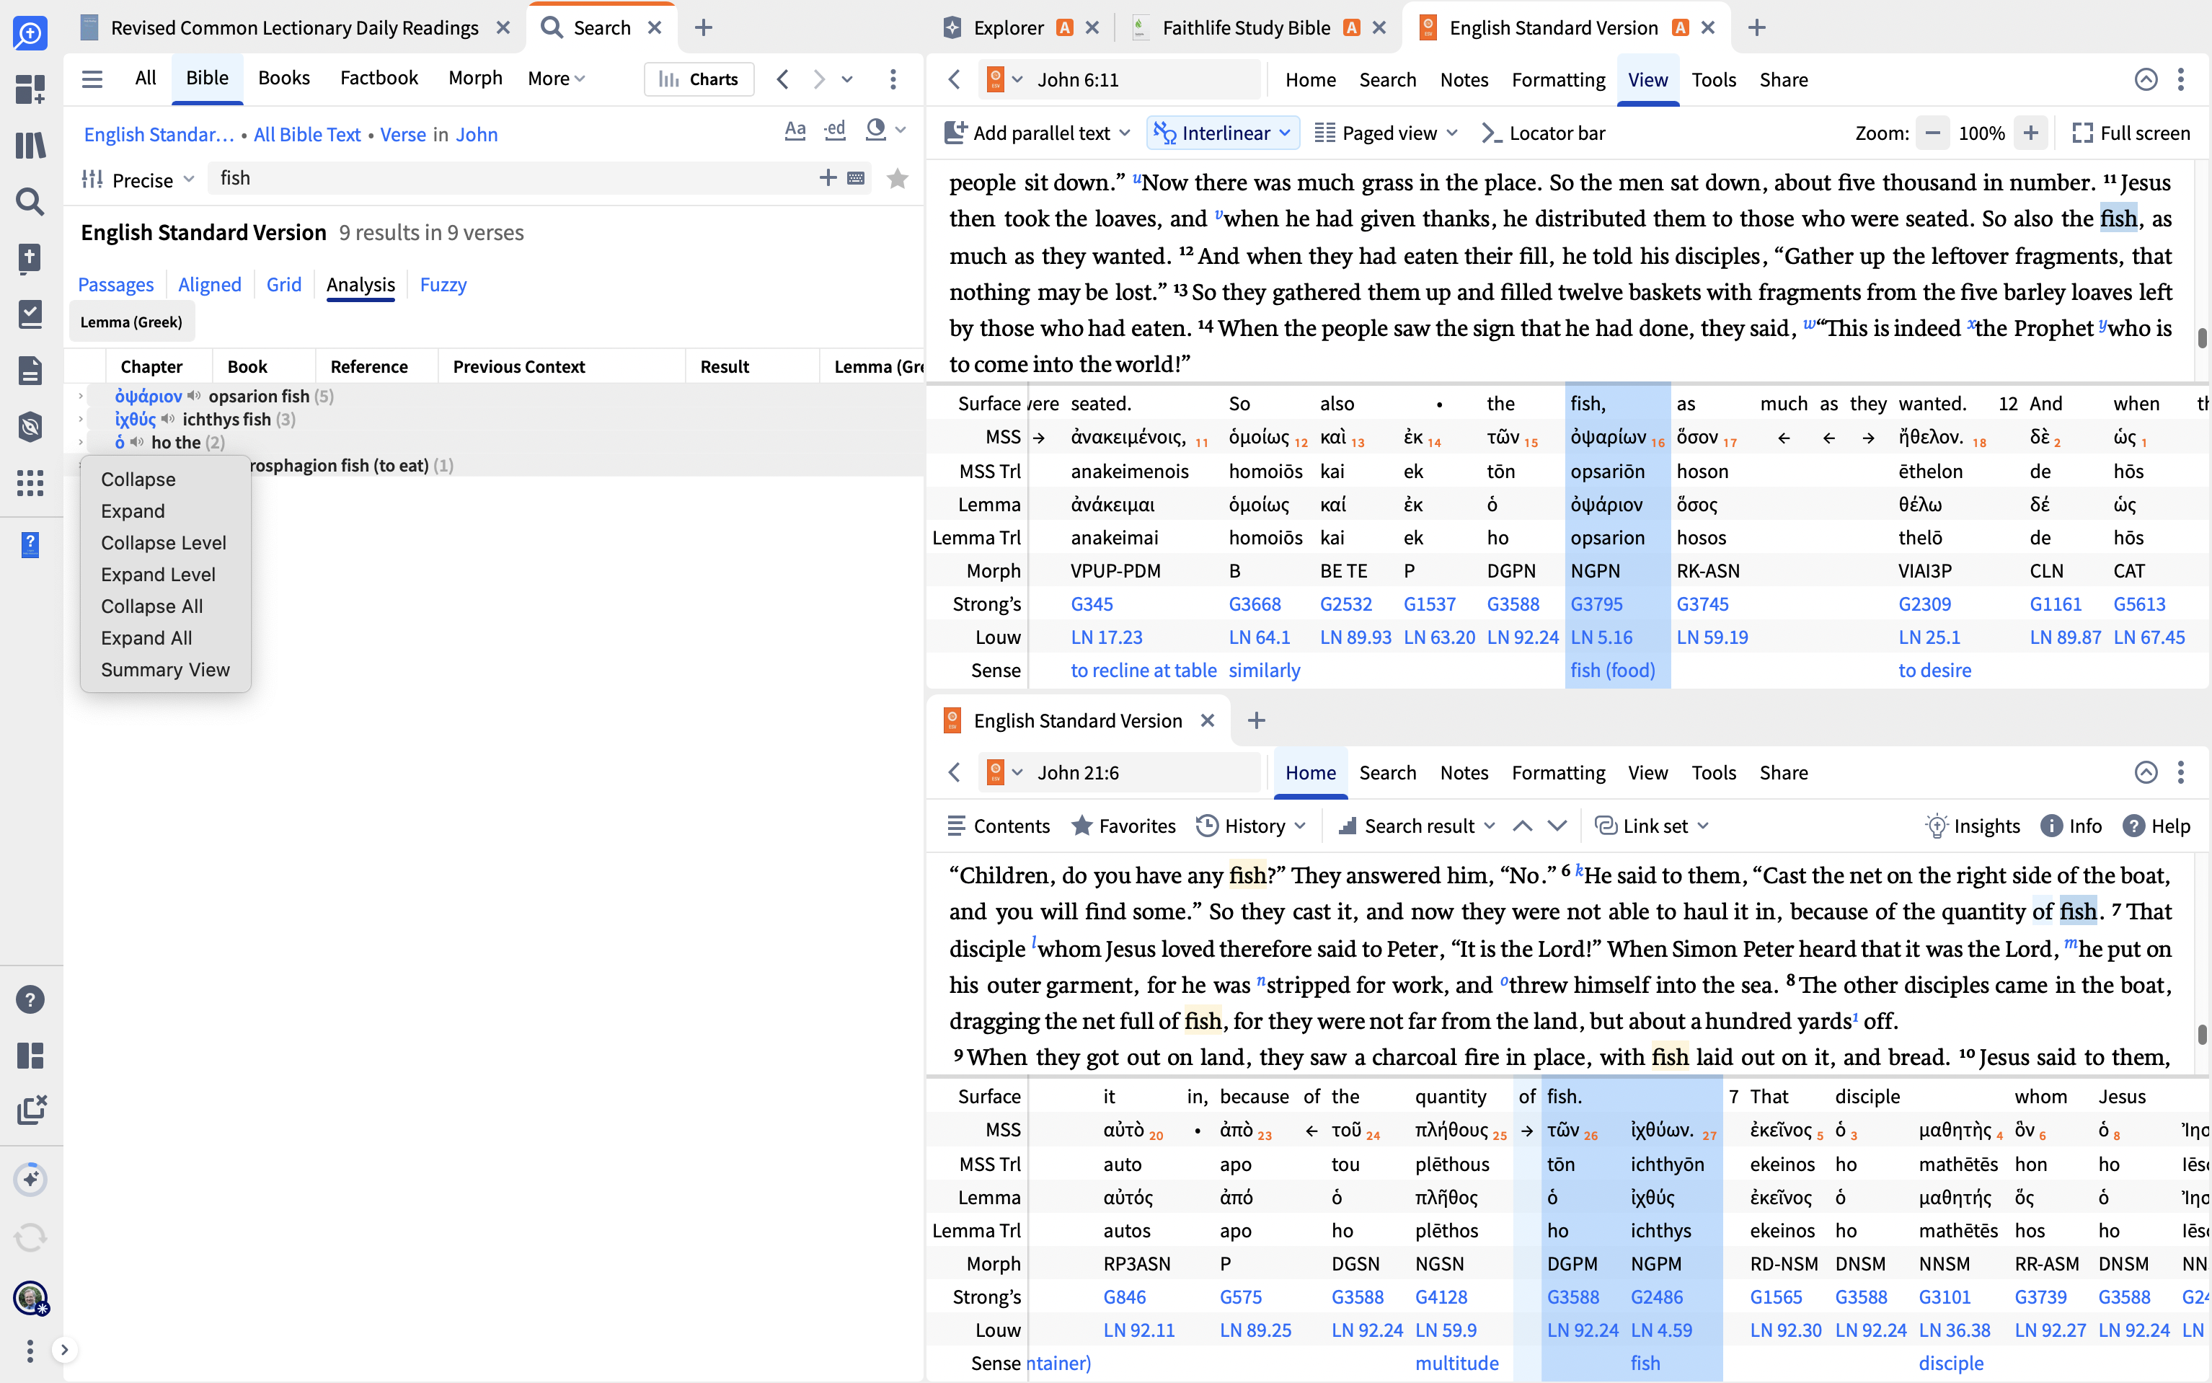Select the Factbook search type

point(379,79)
